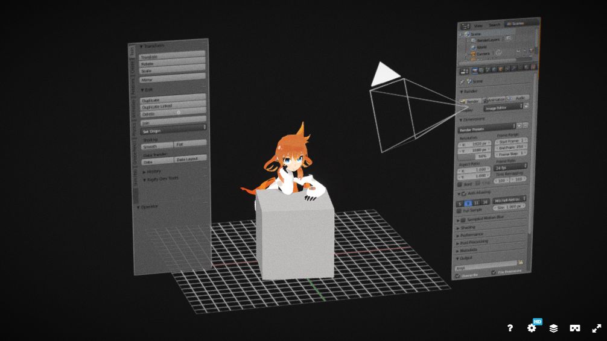Toggle the Full Sample checkbox
Image resolution: width=607 pixels, height=341 pixels.
point(459,211)
